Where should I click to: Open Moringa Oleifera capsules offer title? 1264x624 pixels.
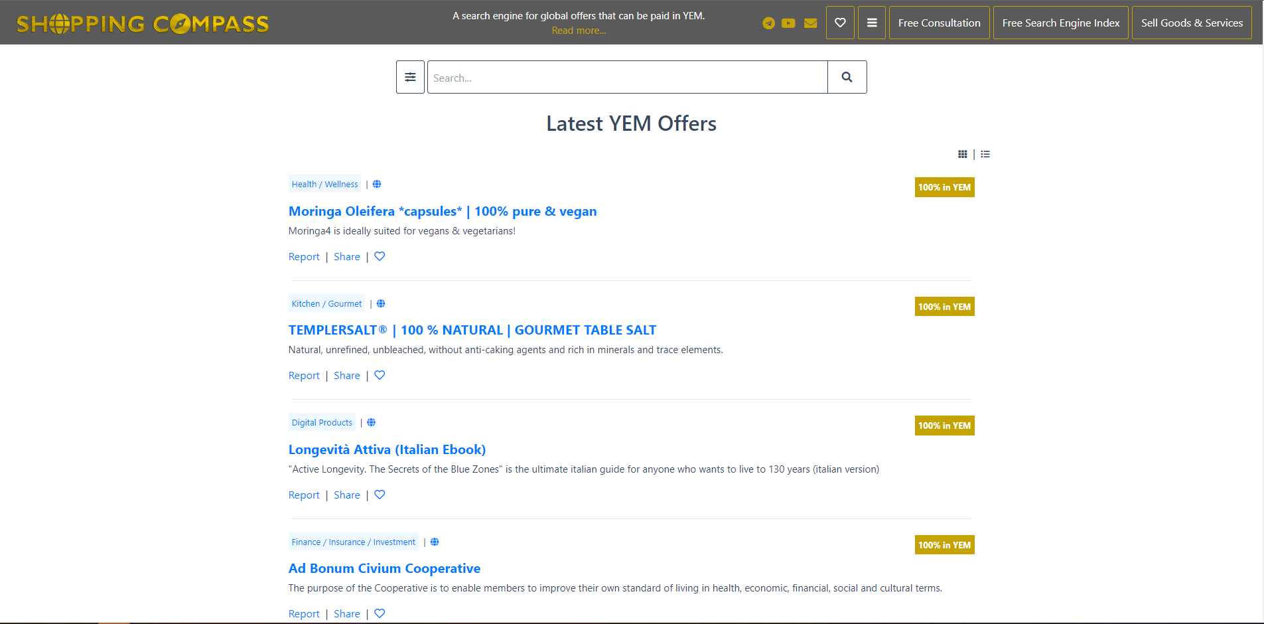click(443, 211)
